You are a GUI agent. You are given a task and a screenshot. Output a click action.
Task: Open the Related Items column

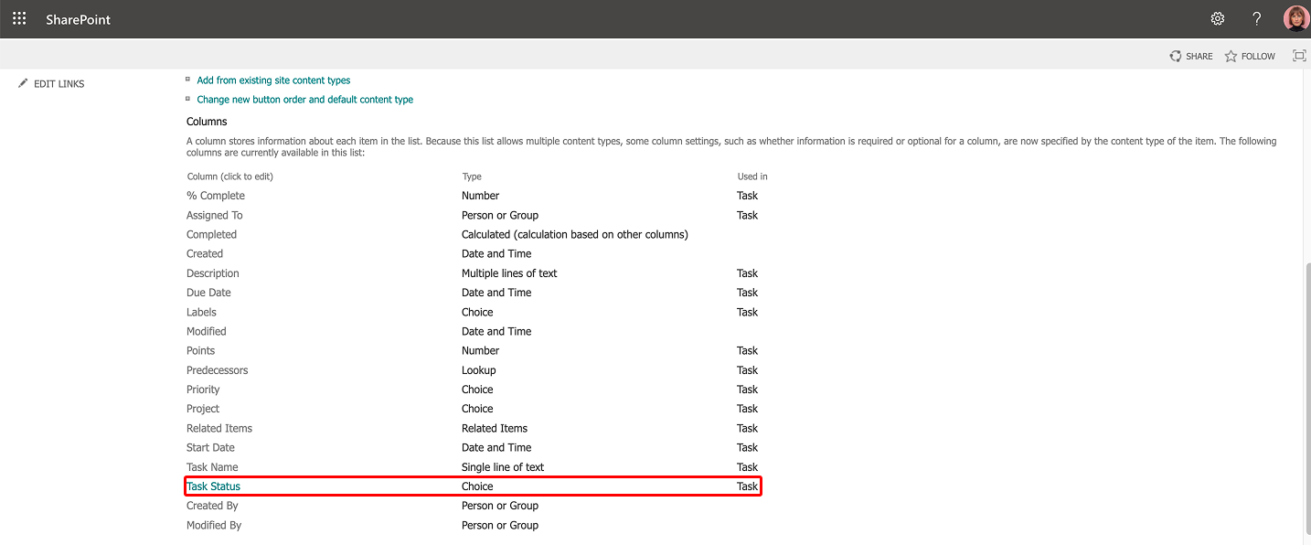tap(219, 428)
